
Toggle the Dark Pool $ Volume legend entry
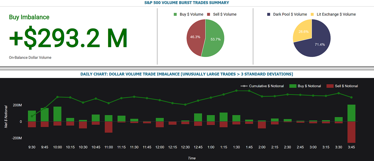[287, 14]
